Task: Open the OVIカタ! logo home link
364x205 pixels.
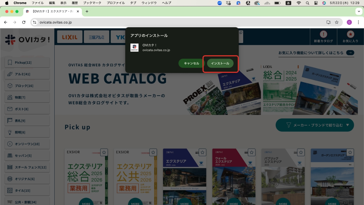Action: point(27,40)
